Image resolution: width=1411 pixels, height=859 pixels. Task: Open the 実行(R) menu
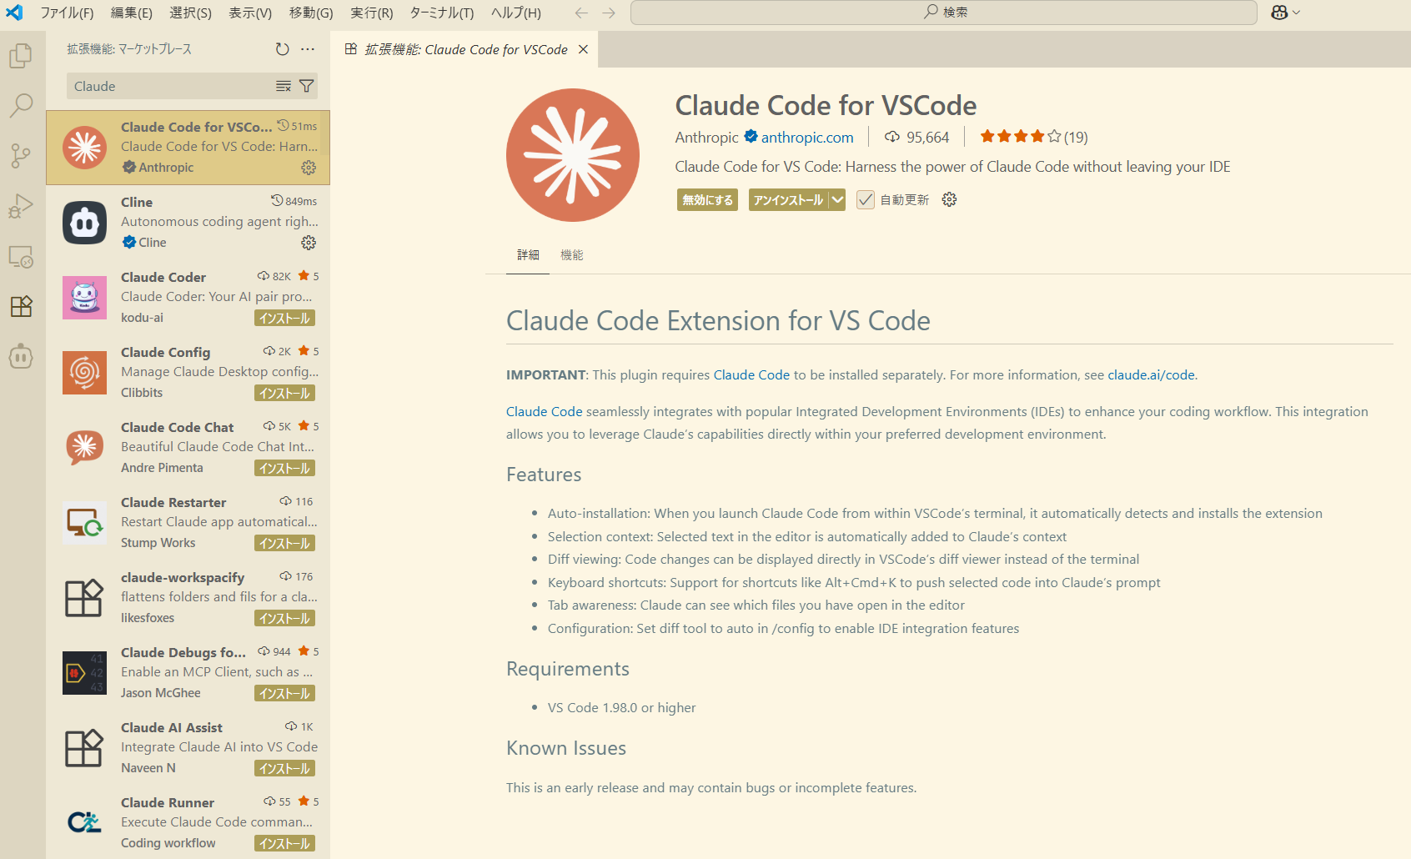371,13
